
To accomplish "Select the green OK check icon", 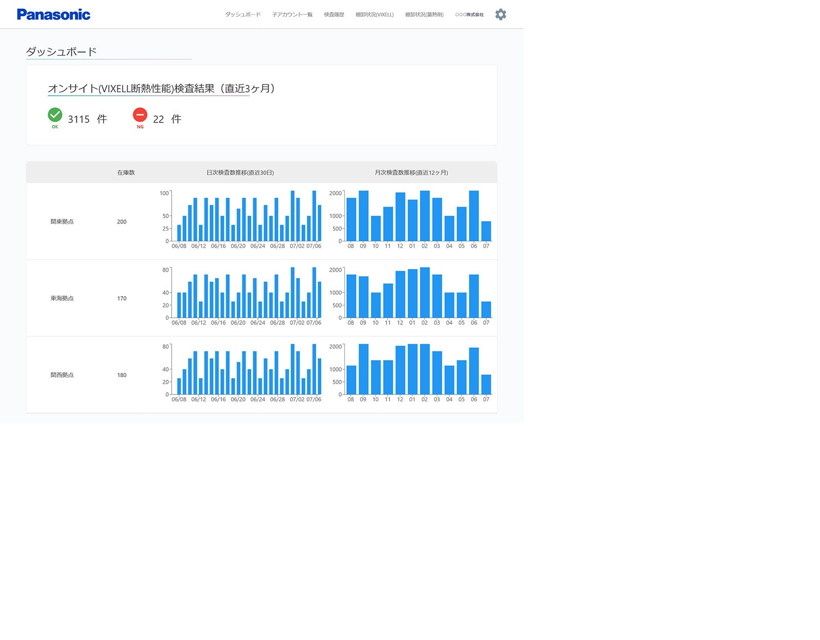I will (x=55, y=115).
